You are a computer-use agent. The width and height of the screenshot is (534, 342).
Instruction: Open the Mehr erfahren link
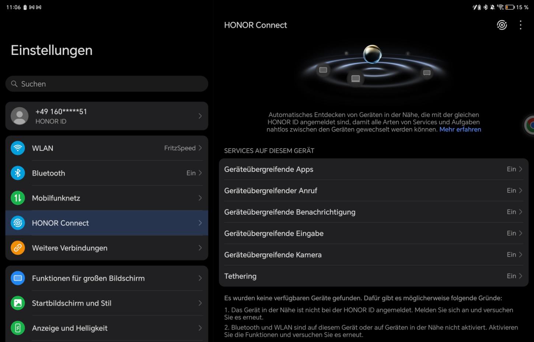(460, 129)
